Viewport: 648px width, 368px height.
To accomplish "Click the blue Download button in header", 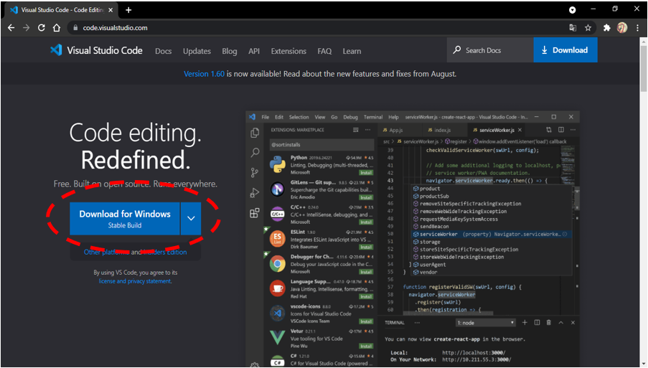I will pyautogui.click(x=565, y=50).
